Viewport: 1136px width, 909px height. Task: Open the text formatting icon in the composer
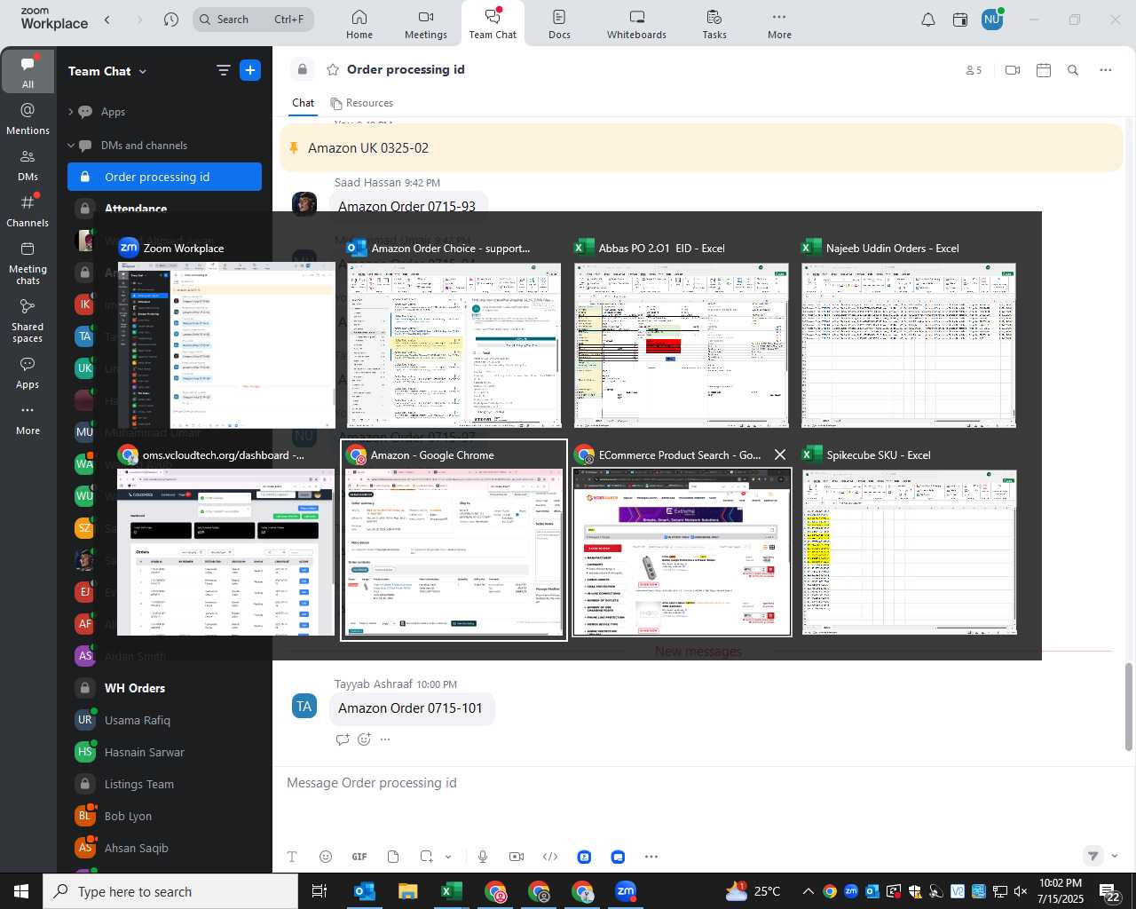[x=292, y=857]
